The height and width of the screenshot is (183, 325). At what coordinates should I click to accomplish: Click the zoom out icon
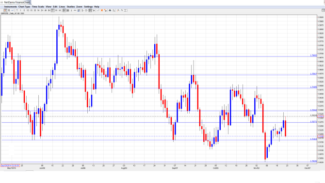(122, 10)
